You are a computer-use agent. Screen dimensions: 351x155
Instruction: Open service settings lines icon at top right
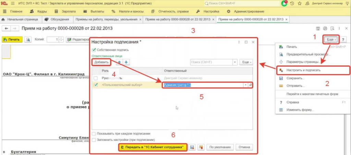click(x=347, y=3)
